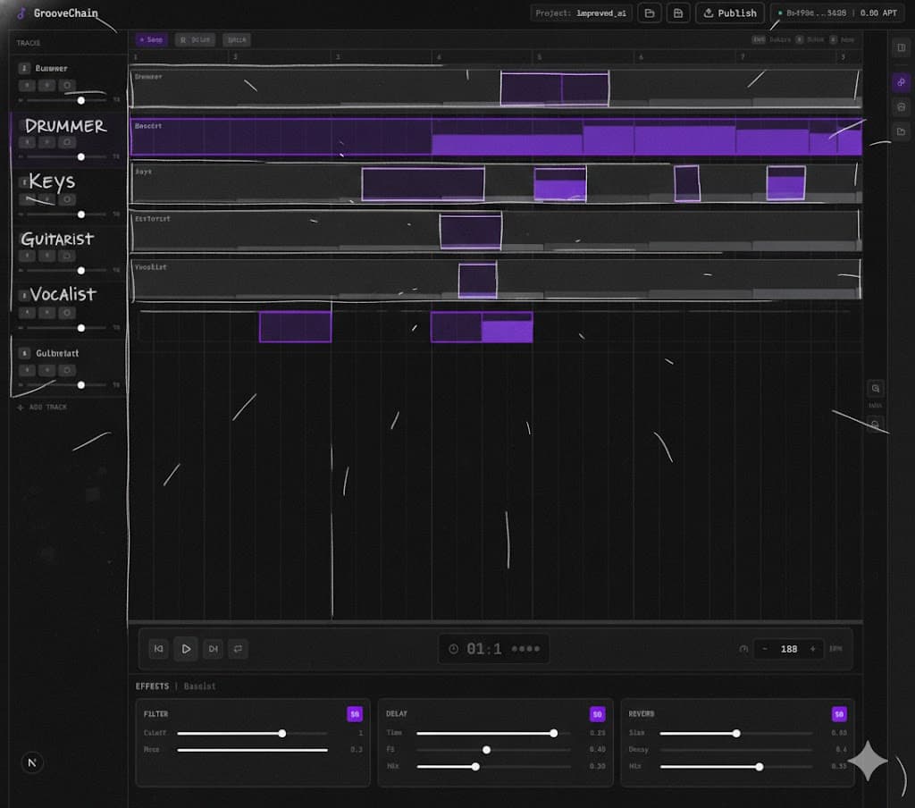Select the play button in the transport bar
Image resolution: width=915 pixels, height=808 pixels.
pyautogui.click(x=186, y=649)
